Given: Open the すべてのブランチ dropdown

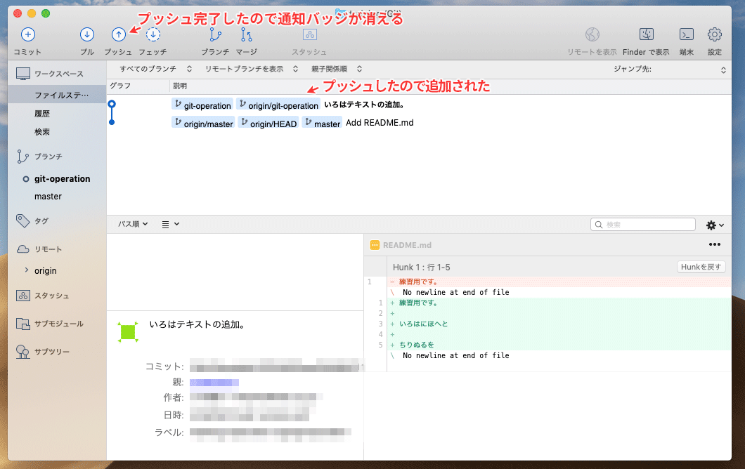Looking at the screenshot, I should [x=156, y=69].
